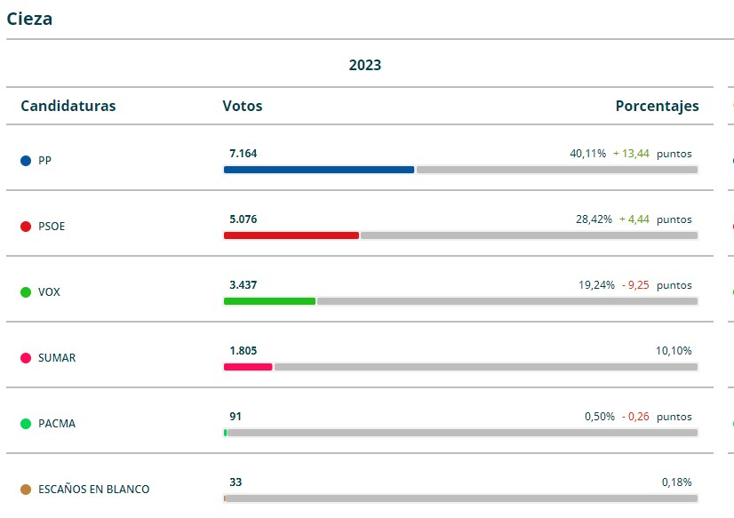734x518 pixels.
Task: Click PP's 7.164 vote count
Action: click(243, 154)
